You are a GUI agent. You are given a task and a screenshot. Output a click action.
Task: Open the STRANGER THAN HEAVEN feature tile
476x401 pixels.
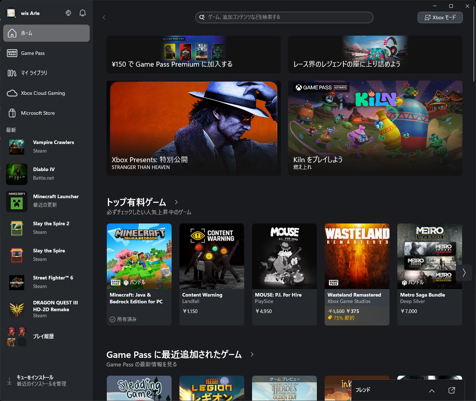click(x=194, y=128)
